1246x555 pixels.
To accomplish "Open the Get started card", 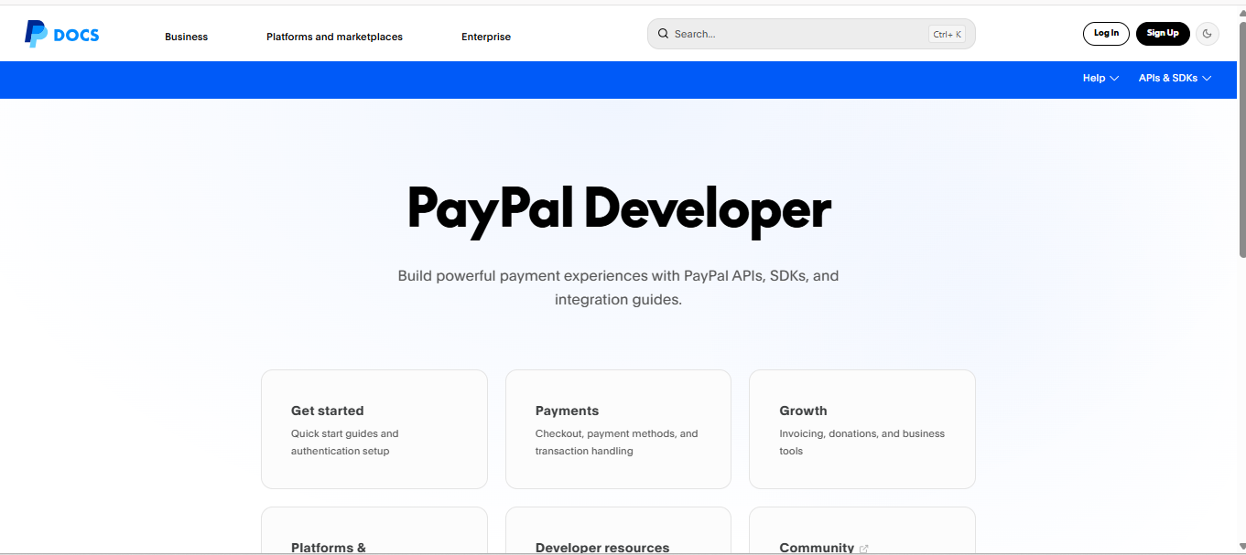I will click(374, 429).
